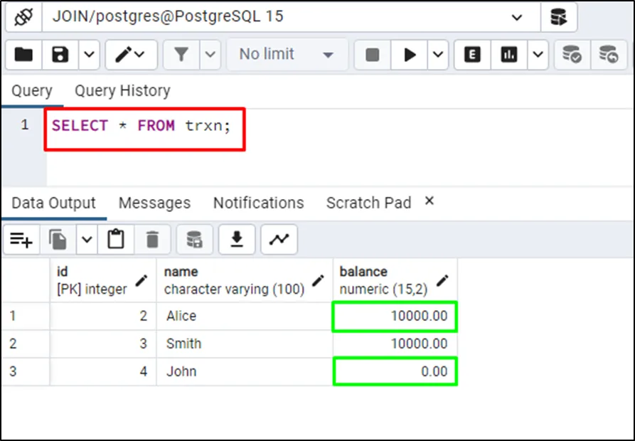This screenshot has width=635, height=441.
Task: Switch to the Query History tab
Action: click(122, 91)
